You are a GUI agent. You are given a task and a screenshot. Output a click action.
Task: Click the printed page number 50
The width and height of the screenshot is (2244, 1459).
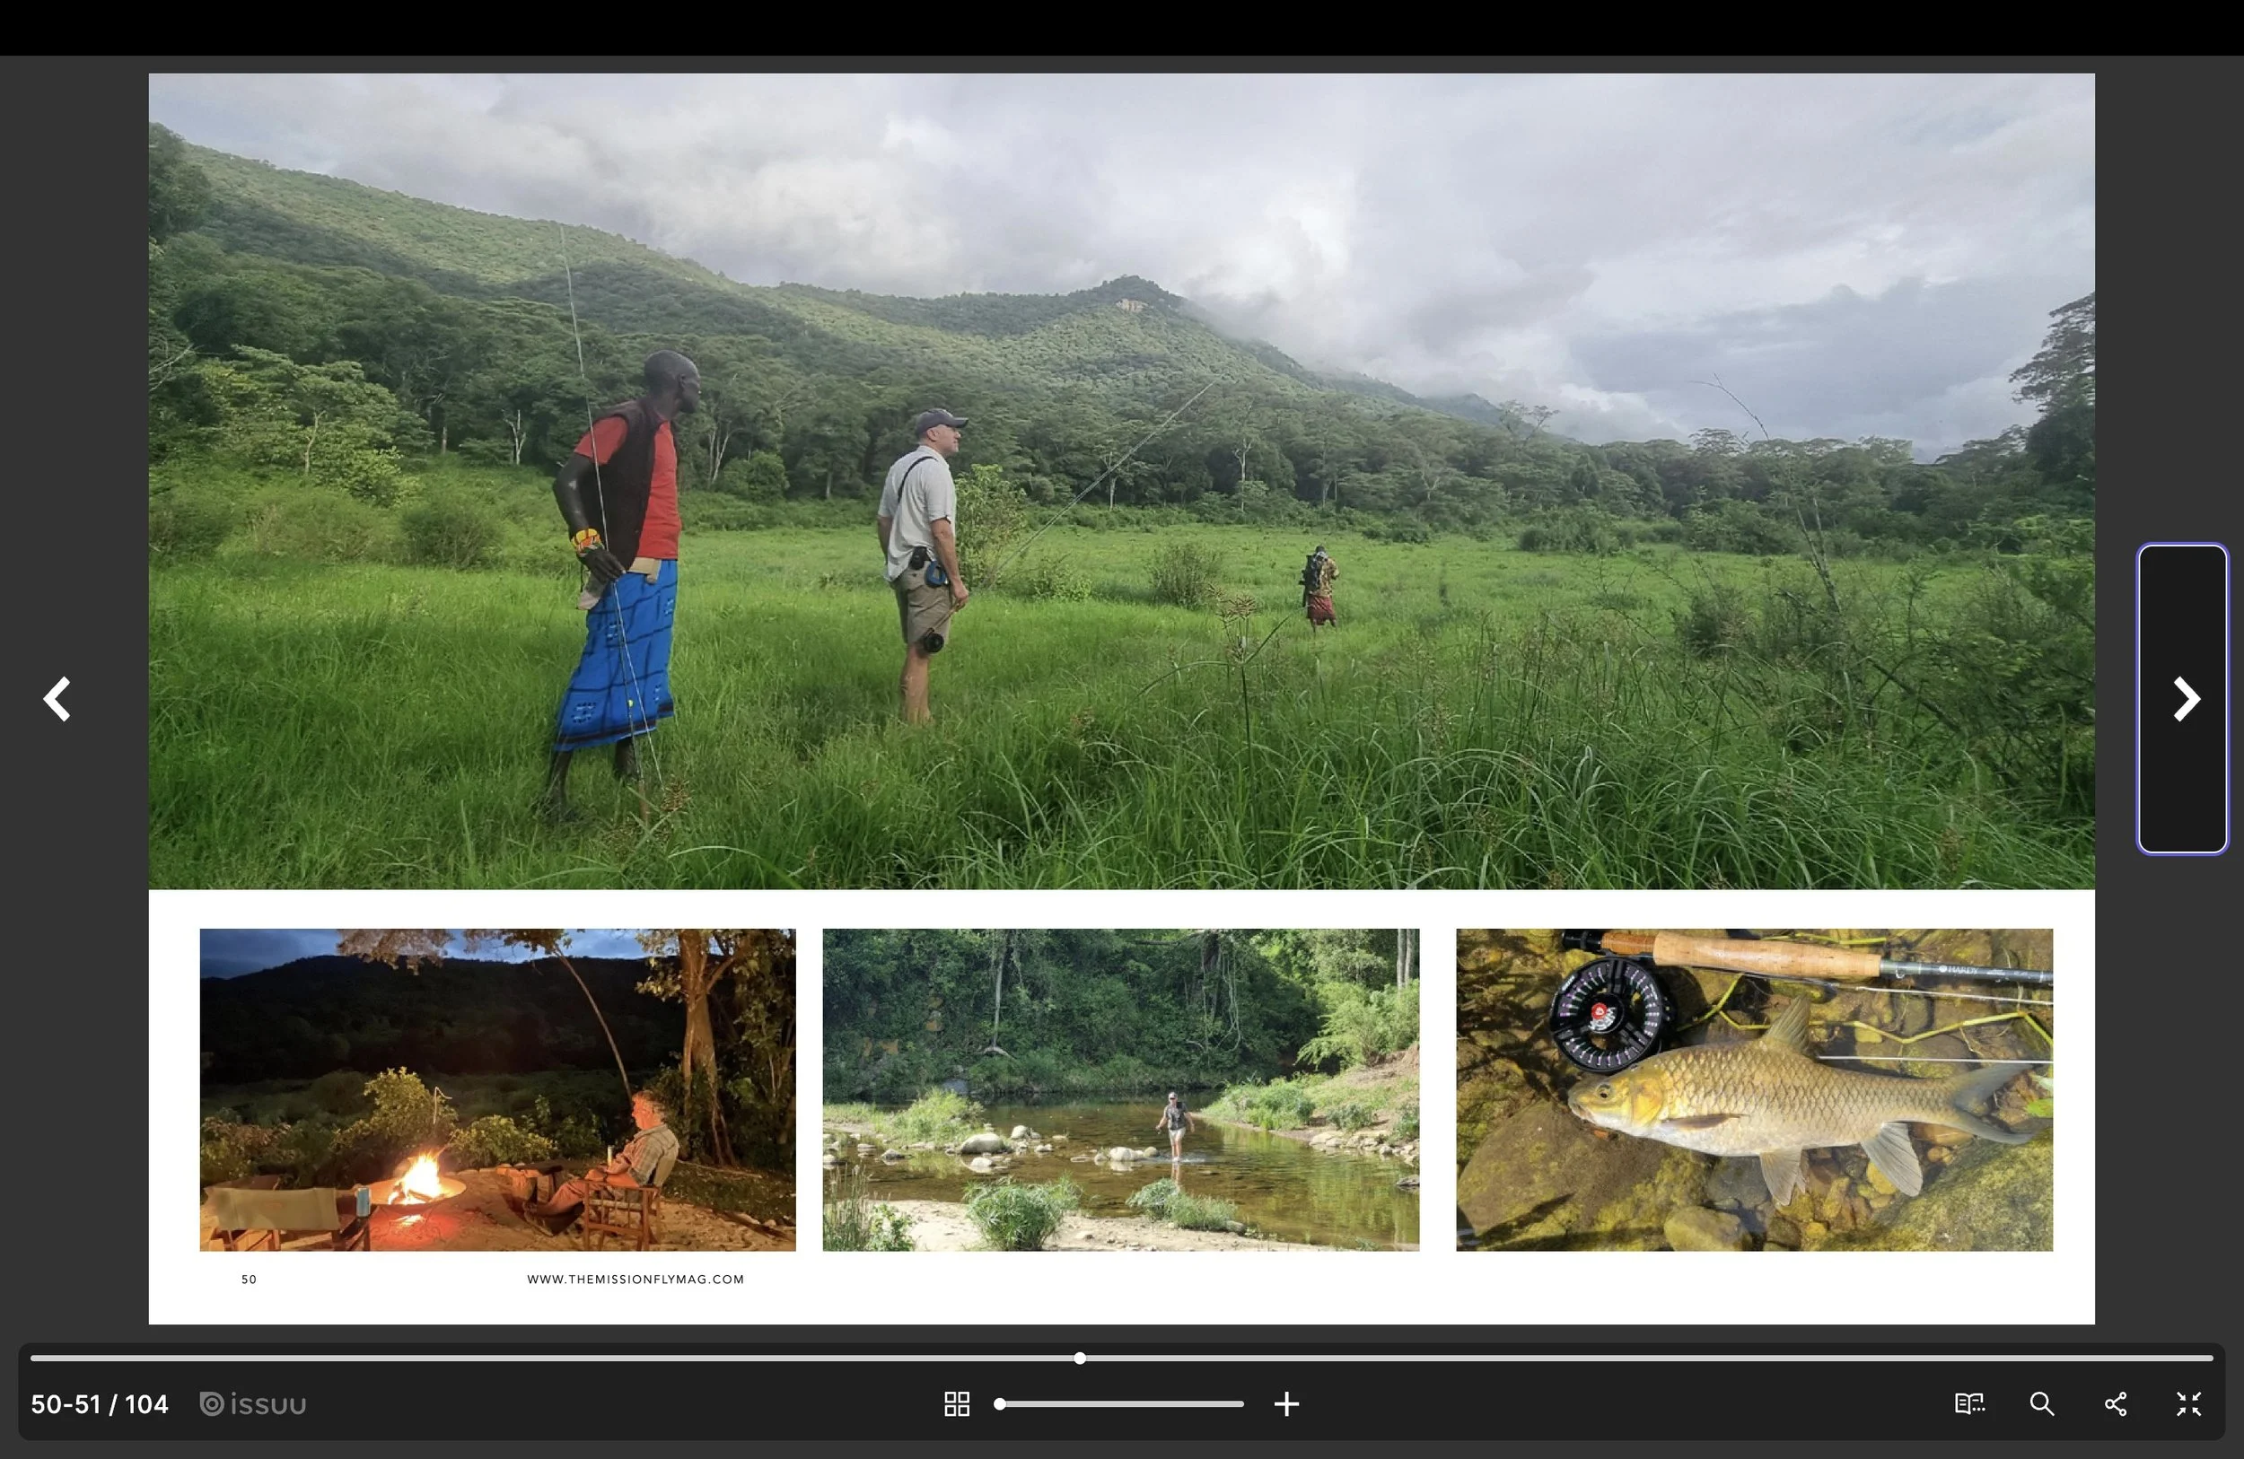[x=249, y=1279]
